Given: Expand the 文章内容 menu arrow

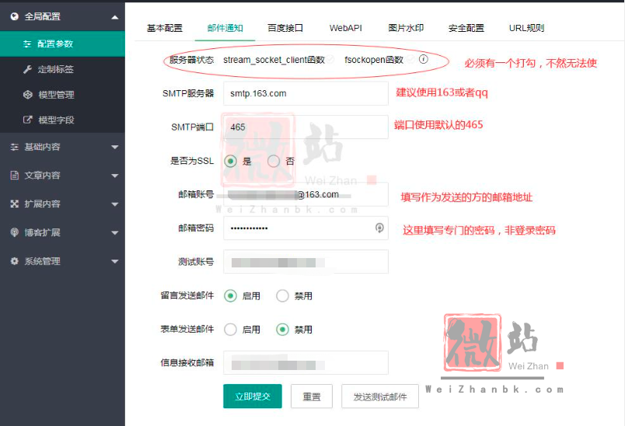Looking at the screenshot, I should tap(115, 176).
